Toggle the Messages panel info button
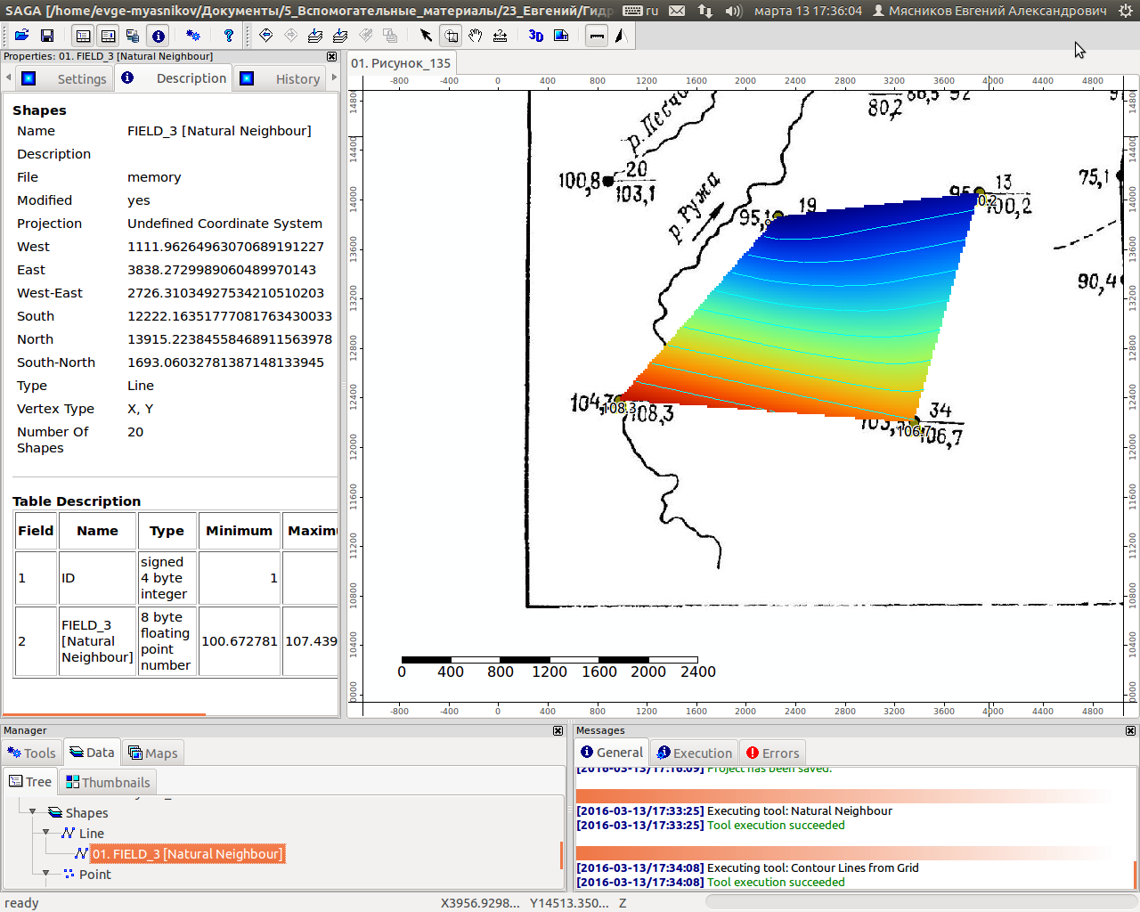 [x=158, y=36]
